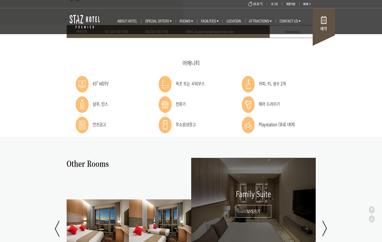The image size is (382, 242).
Task: Click the 10.31 ℃ temperature text
Action: [x=258, y=4]
